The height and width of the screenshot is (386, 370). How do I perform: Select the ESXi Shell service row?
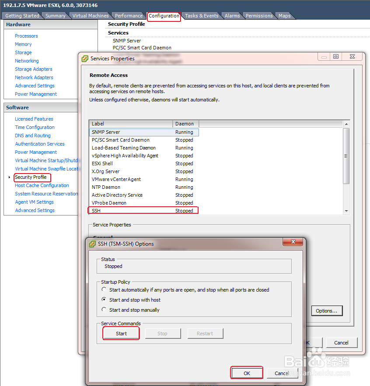point(144,163)
